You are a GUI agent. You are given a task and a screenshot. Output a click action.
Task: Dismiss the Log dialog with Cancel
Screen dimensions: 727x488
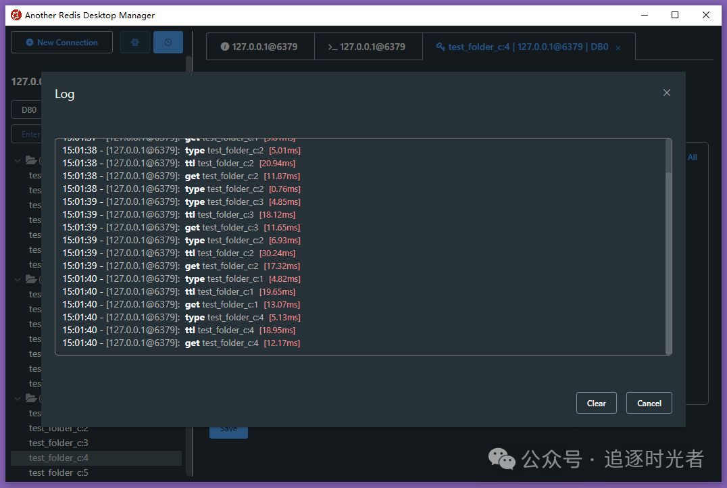tap(649, 403)
